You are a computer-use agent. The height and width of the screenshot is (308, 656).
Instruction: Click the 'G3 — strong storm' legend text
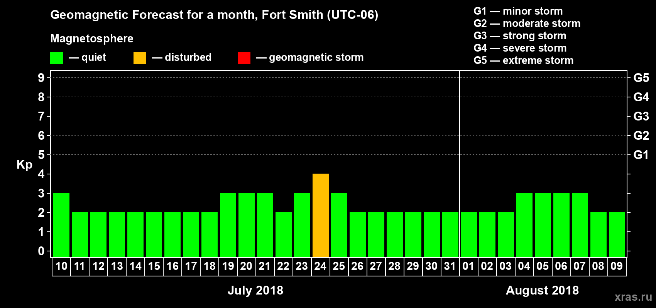tap(520, 36)
